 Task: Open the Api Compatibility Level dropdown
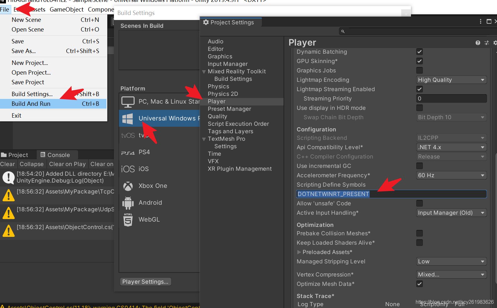pyautogui.click(x=451, y=147)
